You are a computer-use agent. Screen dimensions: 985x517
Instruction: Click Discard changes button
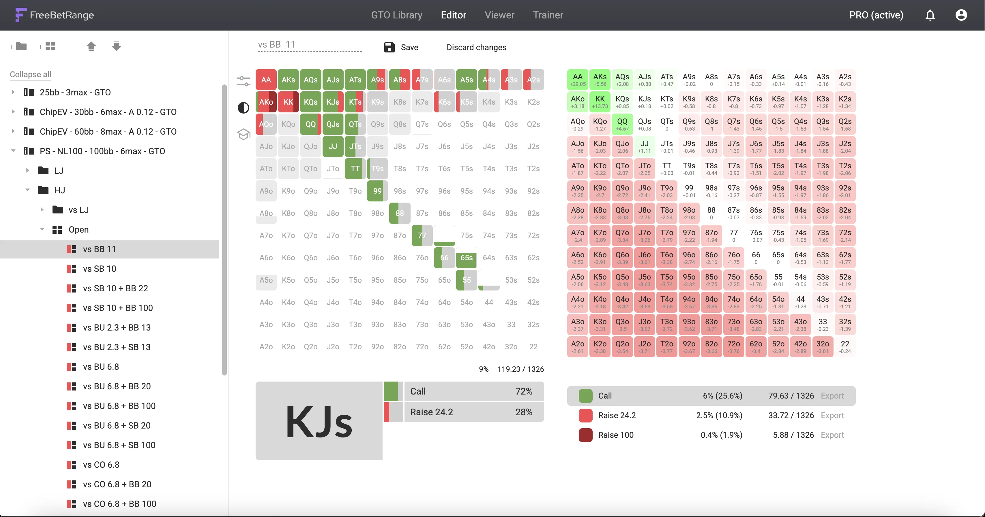(476, 47)
